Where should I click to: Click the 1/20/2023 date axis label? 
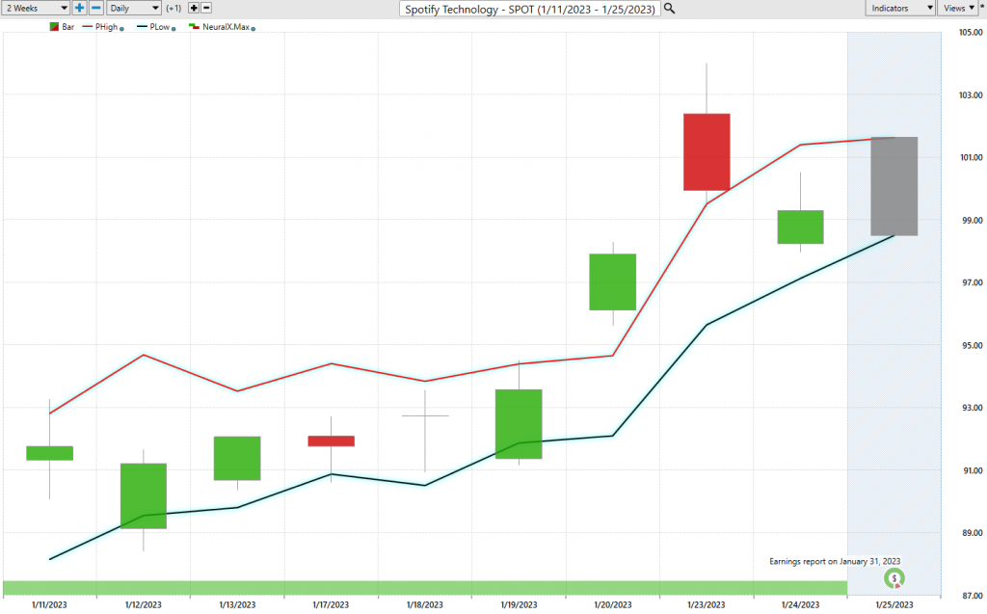tap(612, 604)
